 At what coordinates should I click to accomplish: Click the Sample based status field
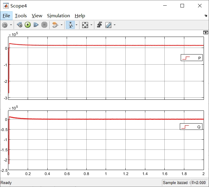(x=176, y=183)
